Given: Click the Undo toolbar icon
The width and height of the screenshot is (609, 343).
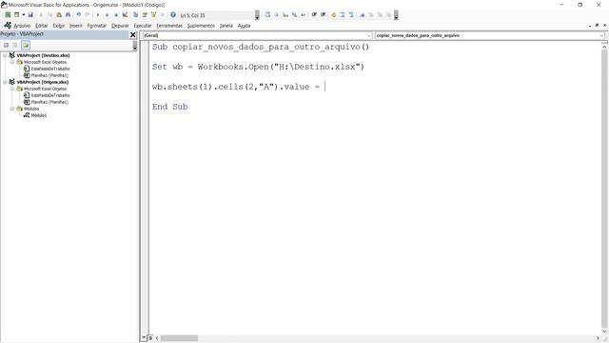Looking at the screenshot, I should pyautogui.click(x=78, y=15).
